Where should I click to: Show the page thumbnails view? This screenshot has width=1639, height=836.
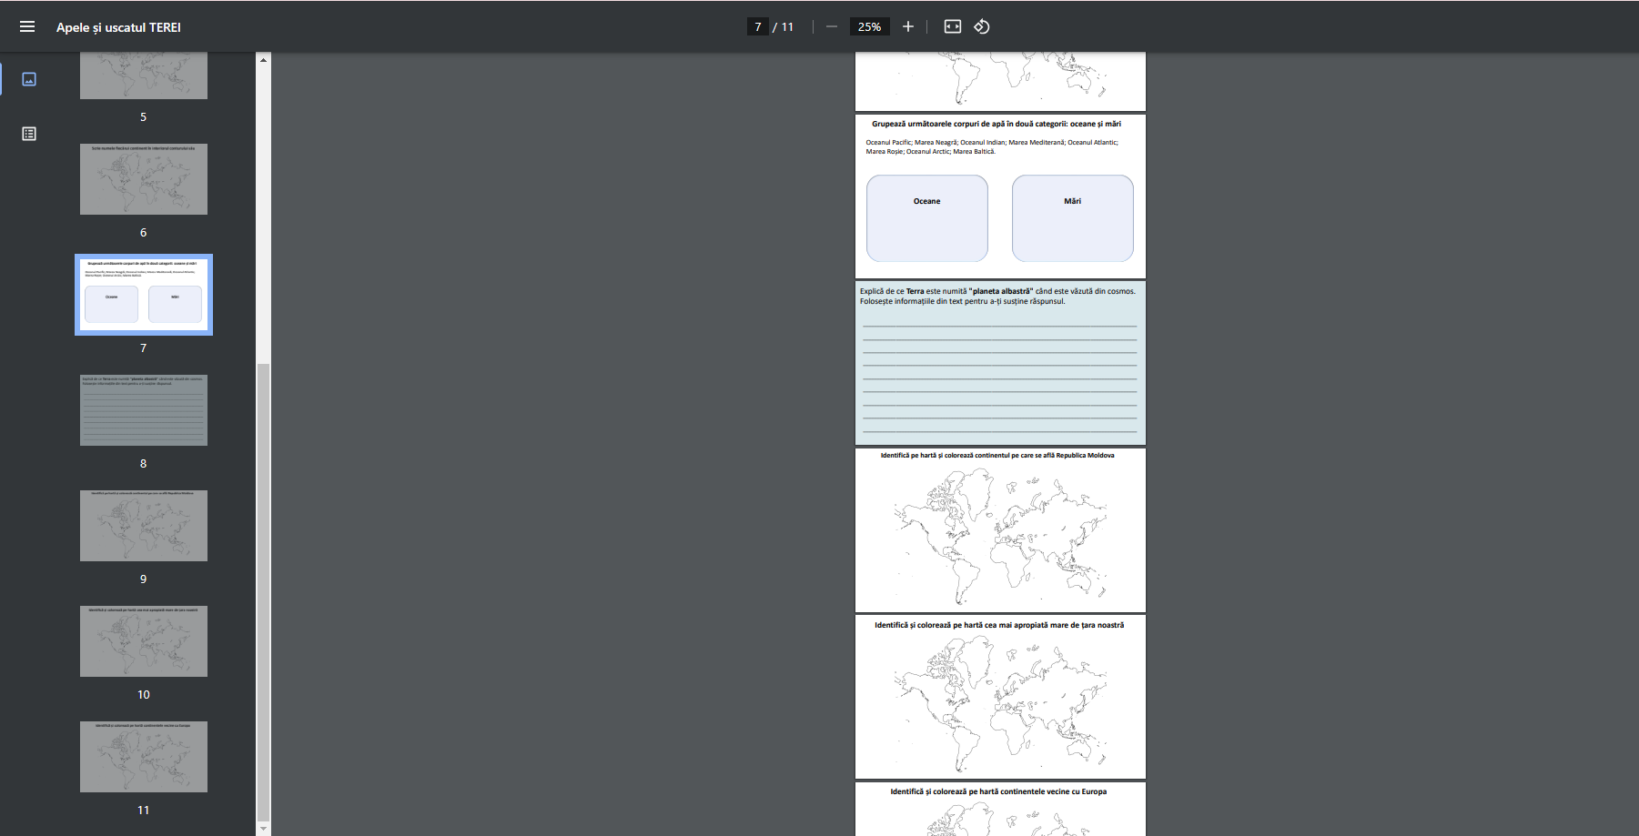pos(29,79)
